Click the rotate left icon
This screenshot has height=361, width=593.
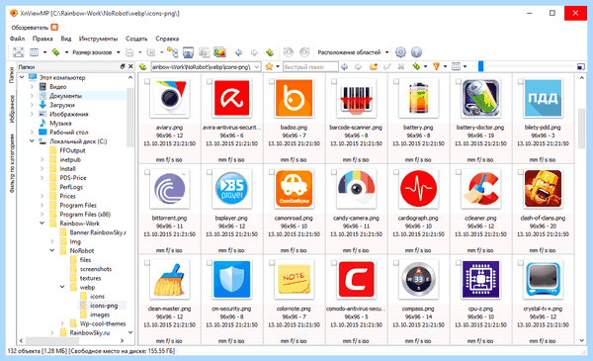(x=289, y=52)
